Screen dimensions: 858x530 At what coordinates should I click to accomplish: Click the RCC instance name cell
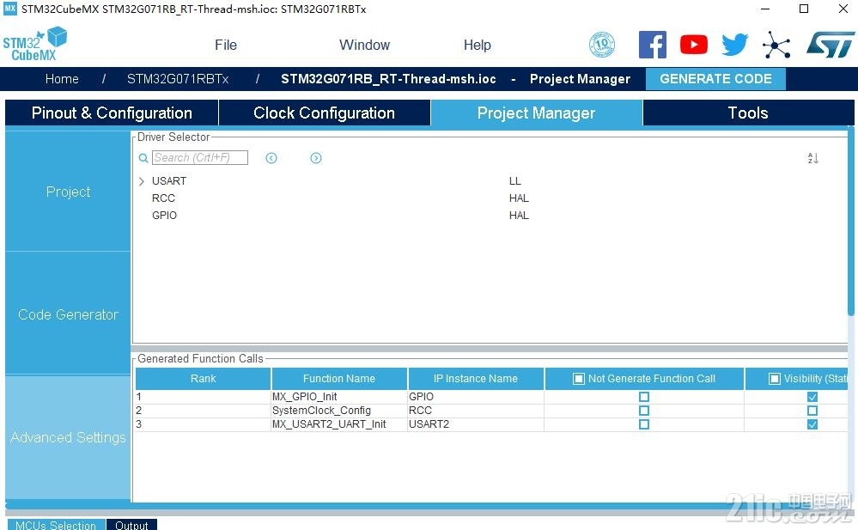(x=476, y=411)
